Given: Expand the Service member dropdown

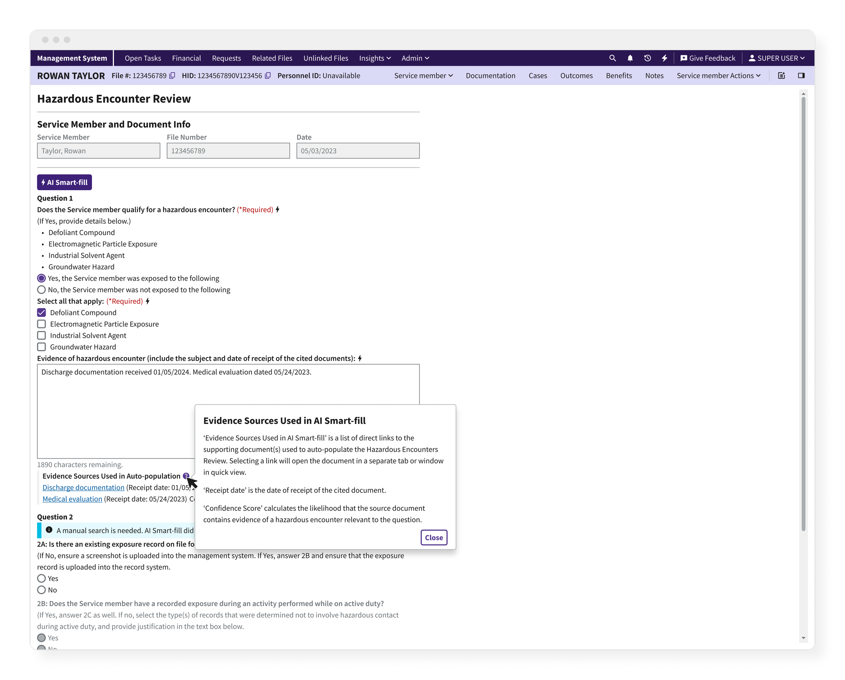Looking at the screenshot, I should click(423, 76).
